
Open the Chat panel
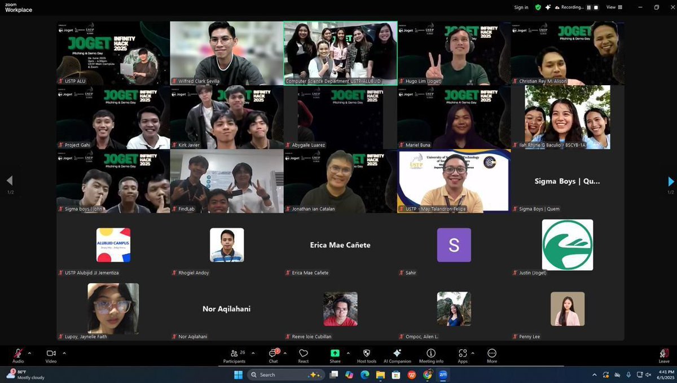pyautogui.click(x=273, y=355)
